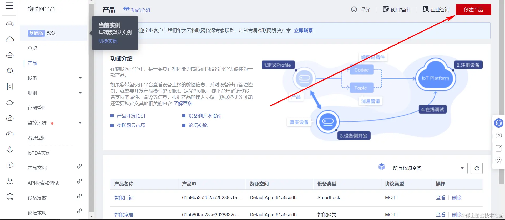Open 资源空间 in the side menu
Image resolution: width=505 pixels, height=220 pixels.
[x=37, y=138]
